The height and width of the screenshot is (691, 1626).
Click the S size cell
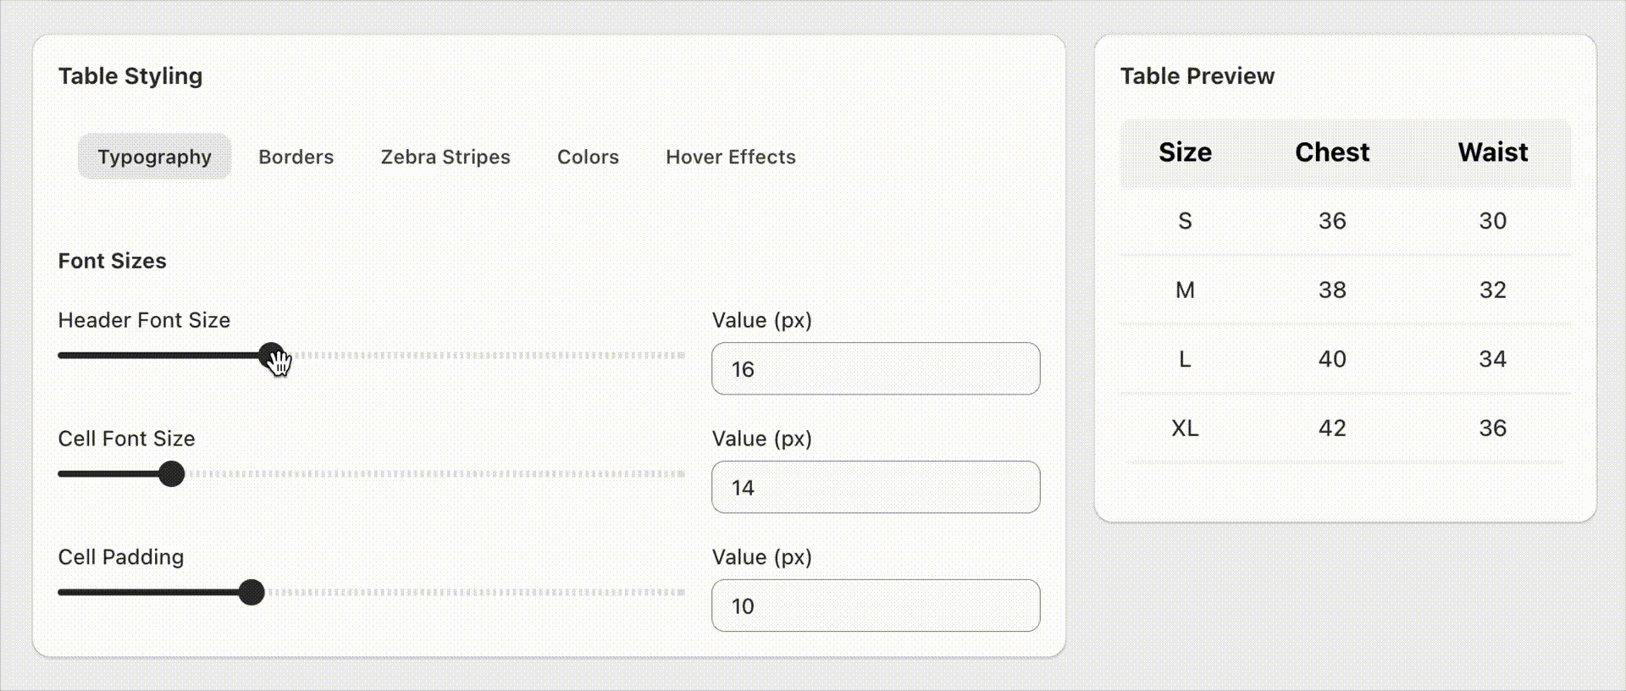point(1185,221)
